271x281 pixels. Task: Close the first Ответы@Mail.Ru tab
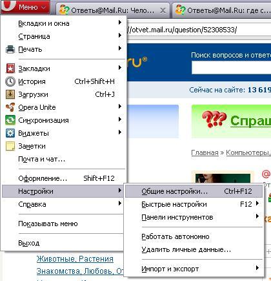pyautogui.click(x=163, y=10)
